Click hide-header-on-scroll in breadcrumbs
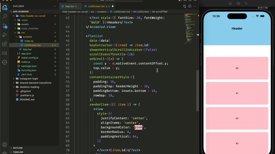 (75, 12)
